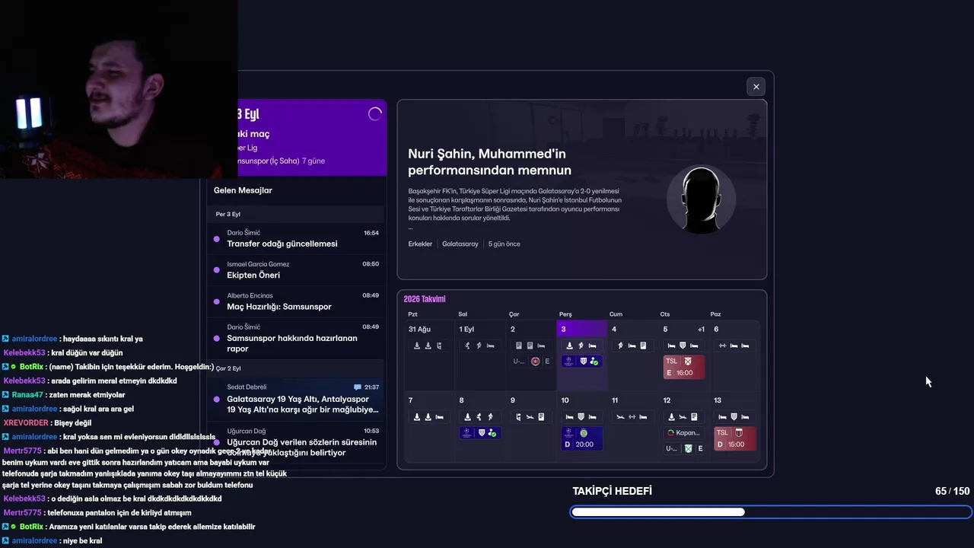Viewport: 974px width, 548px height.
Task: Click the loading spinner icon in the purple next-match card
Action: coord(375,114)
